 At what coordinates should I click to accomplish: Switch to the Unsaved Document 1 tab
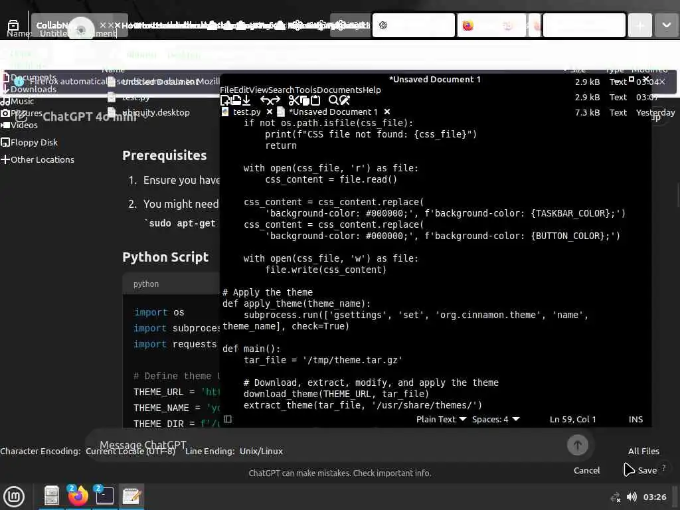coord(333,112)
